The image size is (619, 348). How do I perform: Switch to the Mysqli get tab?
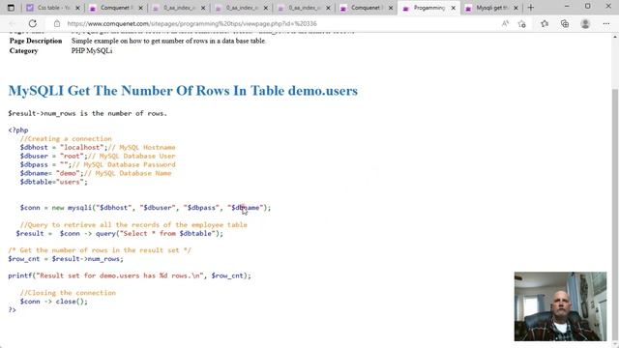tap(491, 8)
